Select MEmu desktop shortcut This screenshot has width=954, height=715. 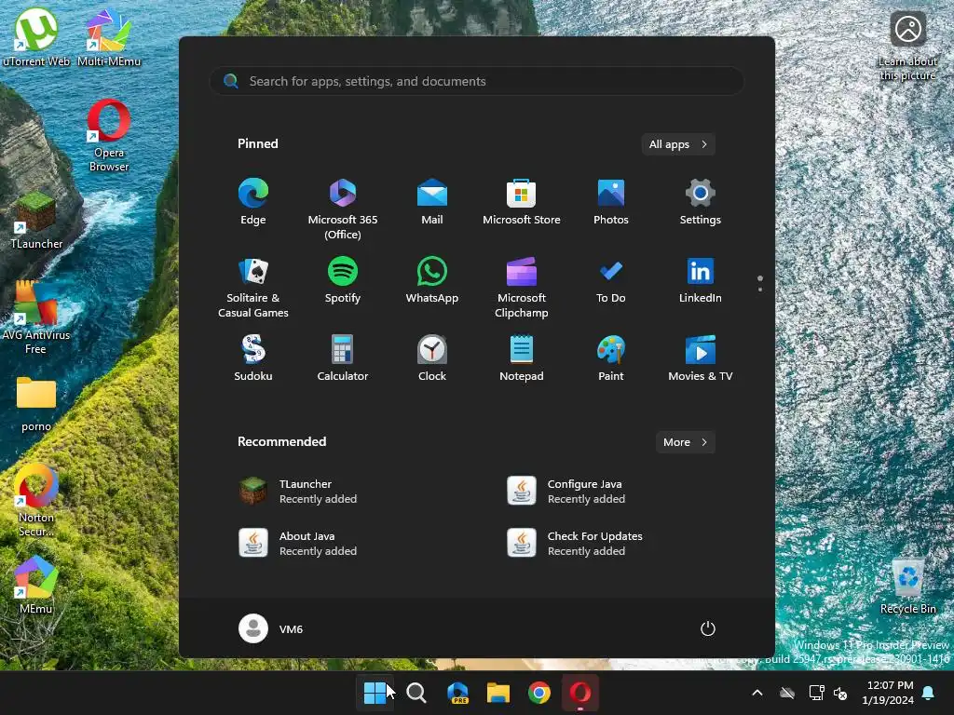pyautogui.click(x=36, y=586)
